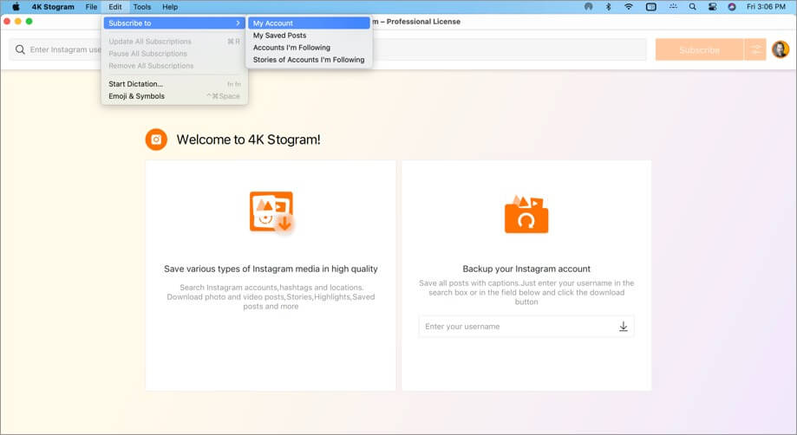Viewport: 797px width, 435px height.
Task: Focus the Enter your username field
Action: point(526,327)
